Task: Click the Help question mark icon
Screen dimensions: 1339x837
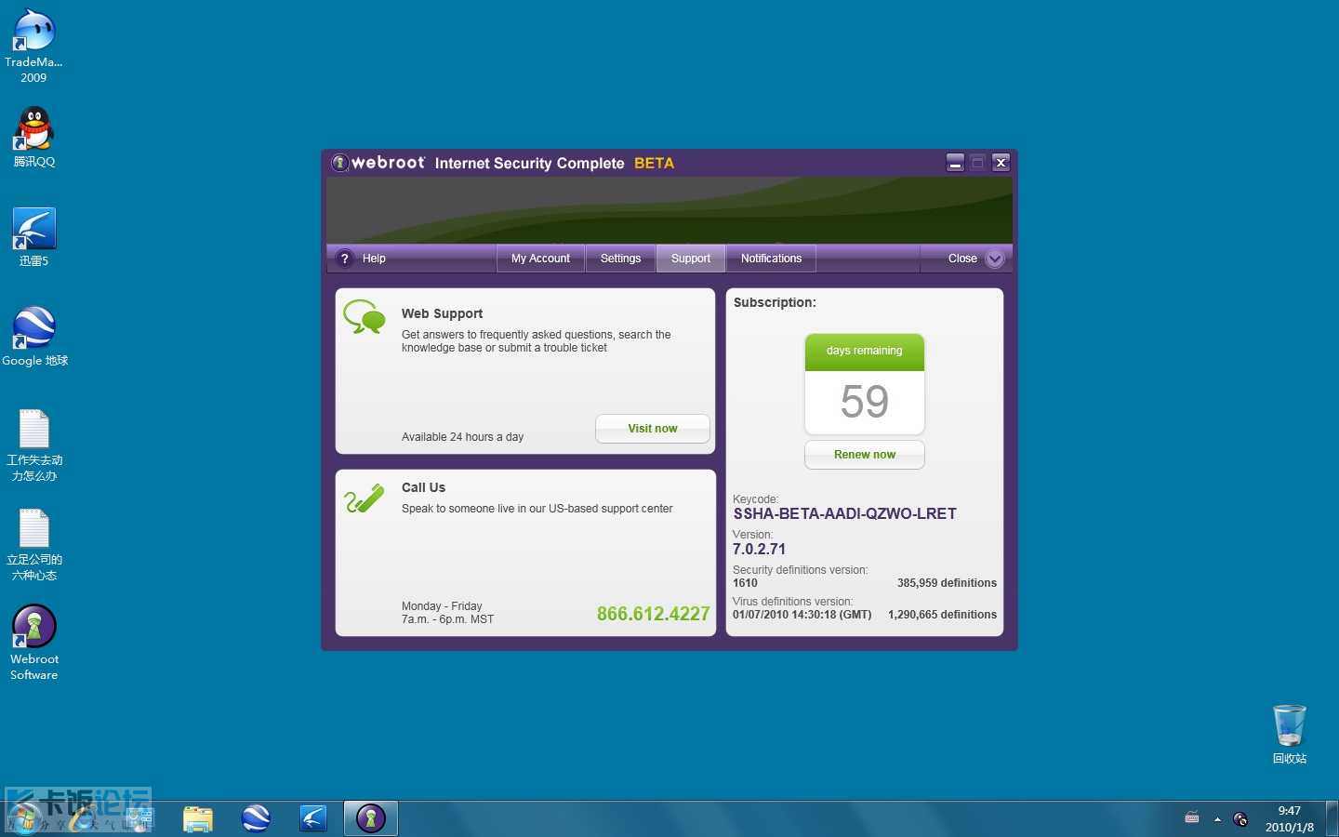Action: click(344, 259)
